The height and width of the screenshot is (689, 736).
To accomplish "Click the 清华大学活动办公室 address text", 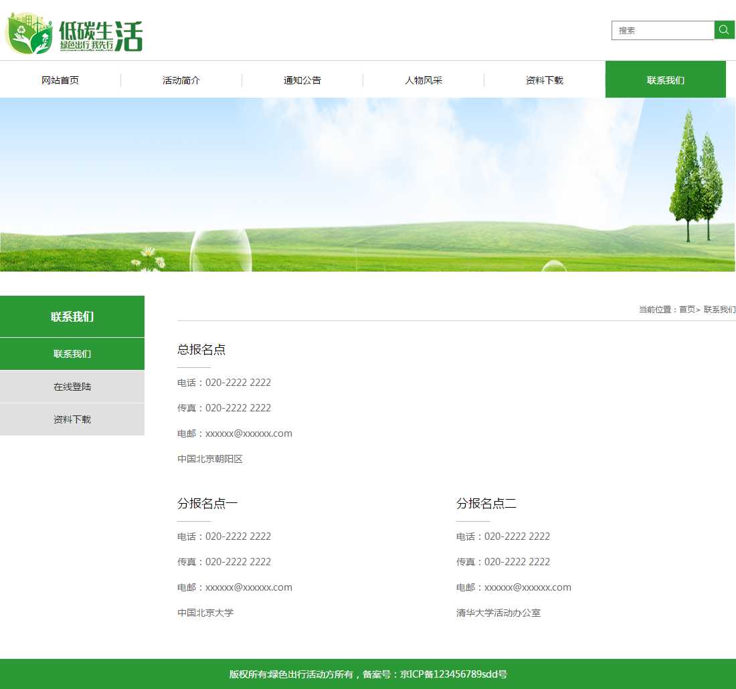I will [x=498, y=613].
